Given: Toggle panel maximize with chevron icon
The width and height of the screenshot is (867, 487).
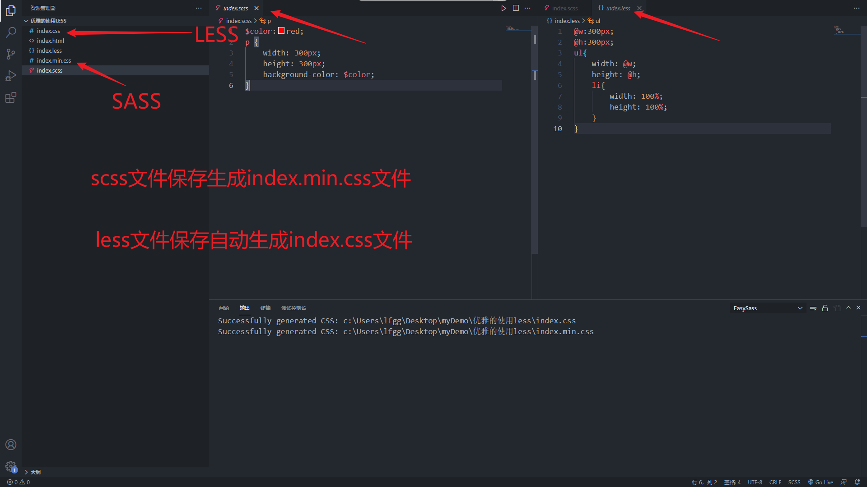Looking at the screenshot, I should [848, 308].
